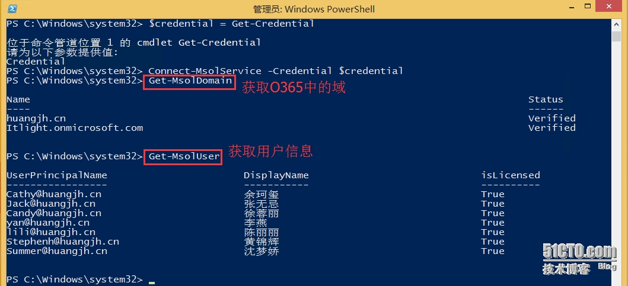Click the UserPrincipalName column header
628x286 pixels.
coord(57,175)
